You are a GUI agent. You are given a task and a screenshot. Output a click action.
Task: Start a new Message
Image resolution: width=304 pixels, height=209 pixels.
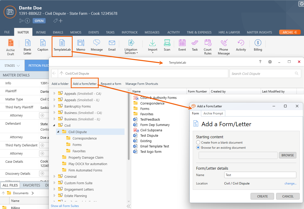[97, 45]
